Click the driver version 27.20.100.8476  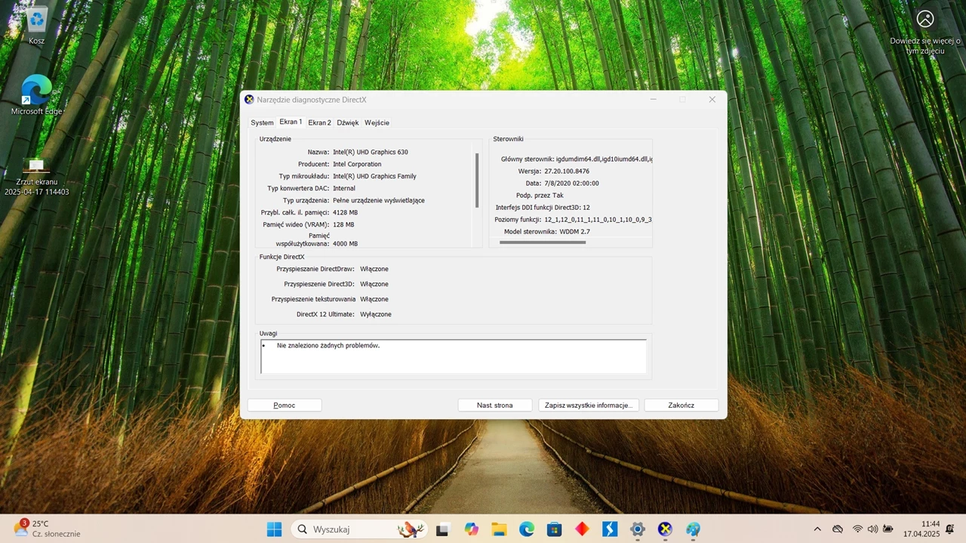click(567, 171)
